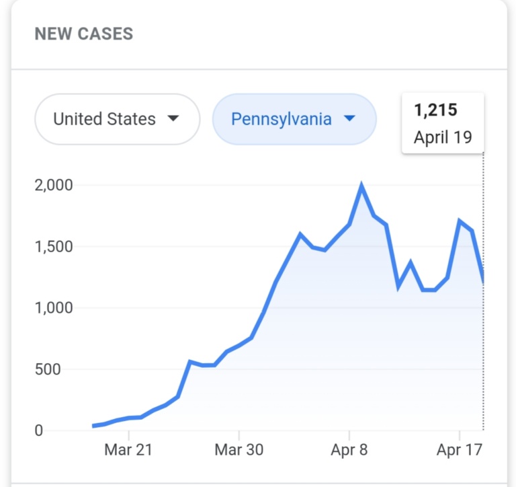Click the Apr 17 axis label

[460, 450]
